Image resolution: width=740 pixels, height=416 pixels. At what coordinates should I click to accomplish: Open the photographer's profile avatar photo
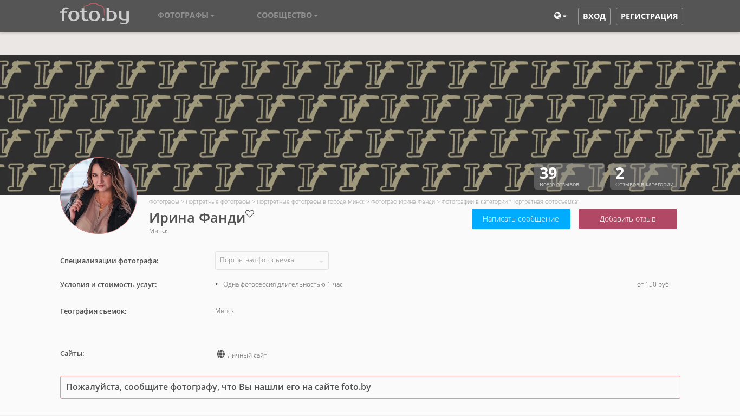99,196
